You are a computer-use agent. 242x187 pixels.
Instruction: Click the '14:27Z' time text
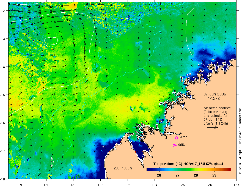(x=214, y=98)
